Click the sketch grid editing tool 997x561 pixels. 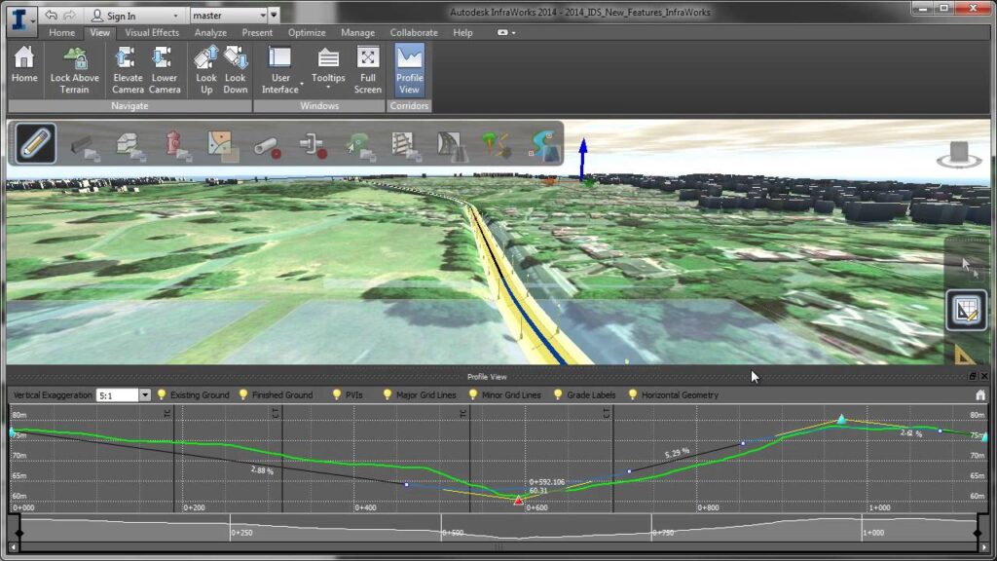(966, 311)
